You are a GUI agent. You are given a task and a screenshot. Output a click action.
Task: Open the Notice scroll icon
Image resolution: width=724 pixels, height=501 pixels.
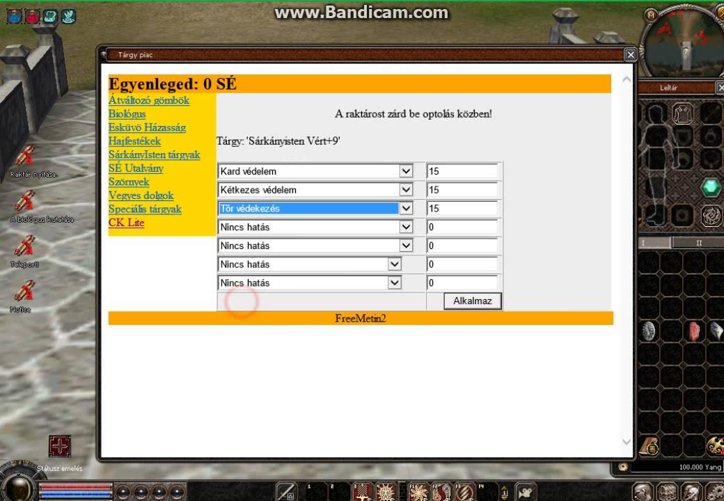pyautogui.click(x=24, y=292)
